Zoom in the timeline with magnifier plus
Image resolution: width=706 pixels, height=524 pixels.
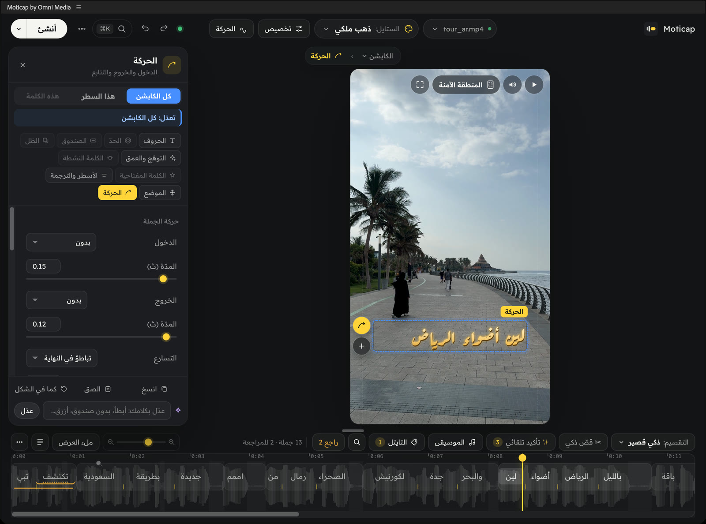coord(171,442)
